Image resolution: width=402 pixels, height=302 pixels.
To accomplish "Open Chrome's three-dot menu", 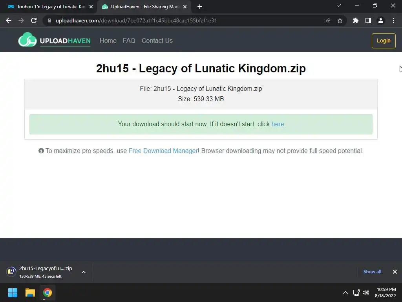I will [393, 20].
